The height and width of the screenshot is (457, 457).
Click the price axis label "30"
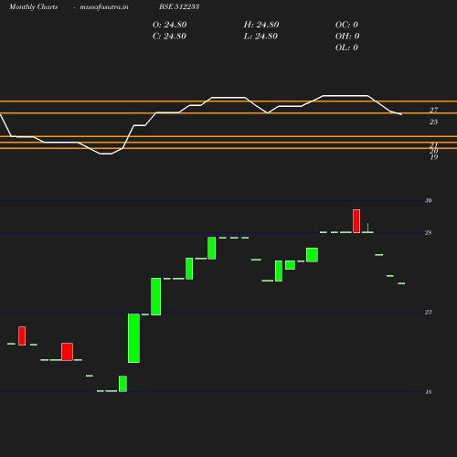428,200
